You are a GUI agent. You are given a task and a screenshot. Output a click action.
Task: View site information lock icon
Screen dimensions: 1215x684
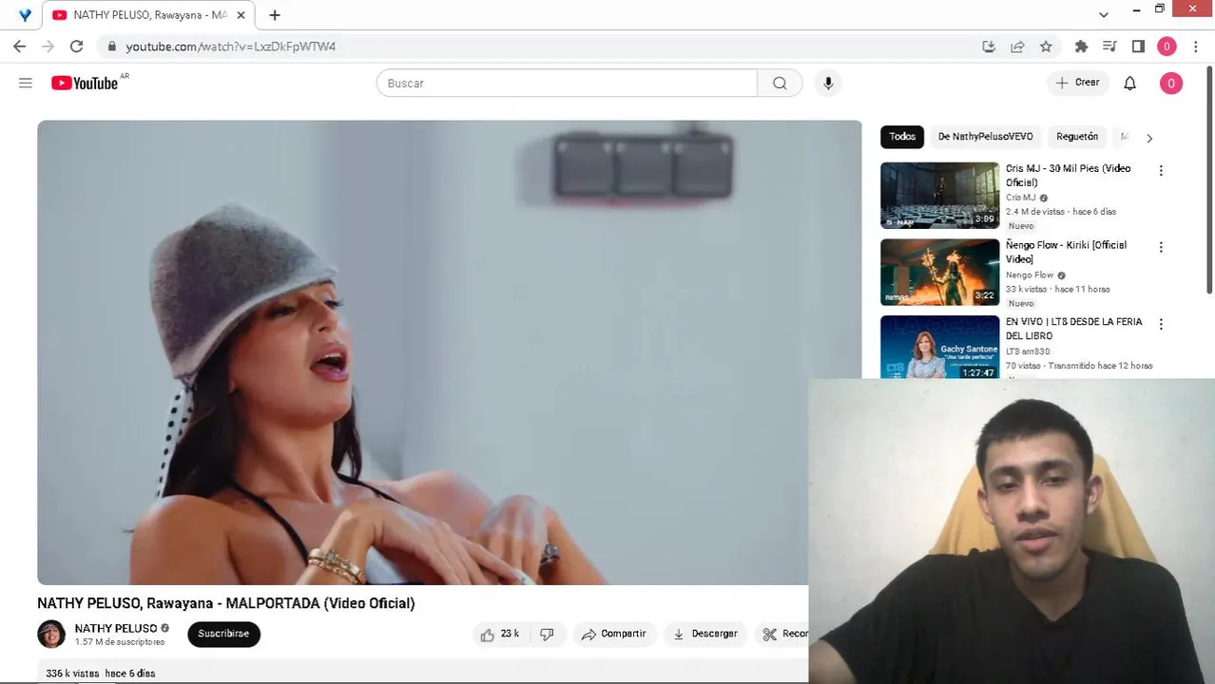[111, 46]
